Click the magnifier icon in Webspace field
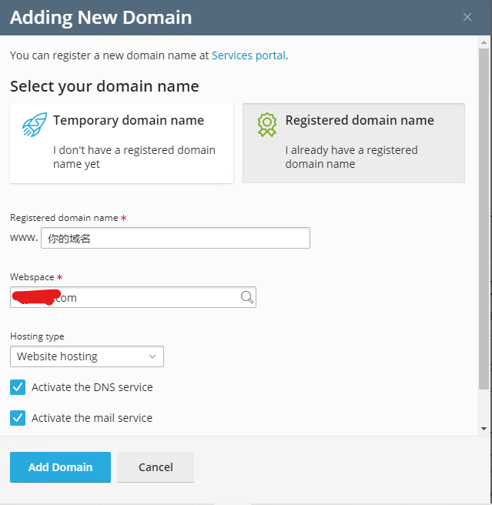The width and height of the screenshot is (492, 505). [246, 297]
